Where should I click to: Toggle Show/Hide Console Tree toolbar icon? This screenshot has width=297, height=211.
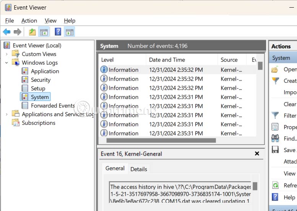point(44,32)
